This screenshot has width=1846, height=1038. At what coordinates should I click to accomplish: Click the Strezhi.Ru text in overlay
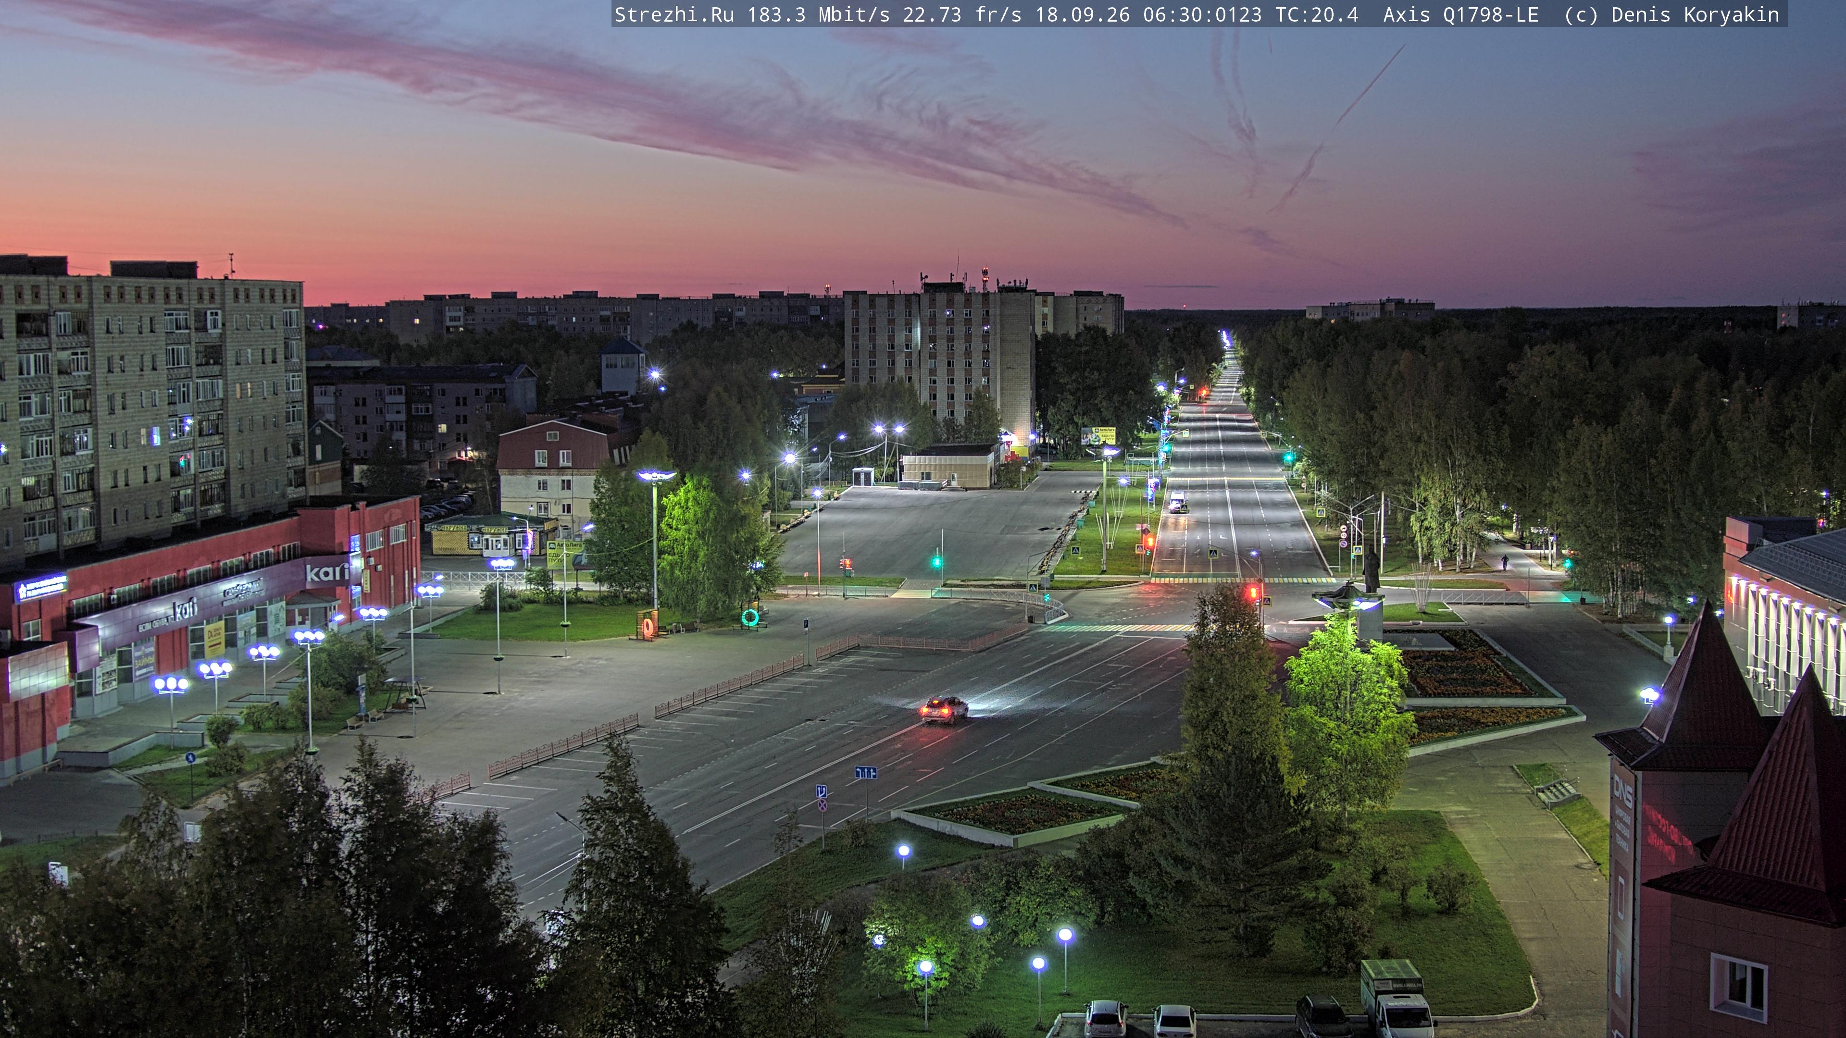click(x=674, y=14)
